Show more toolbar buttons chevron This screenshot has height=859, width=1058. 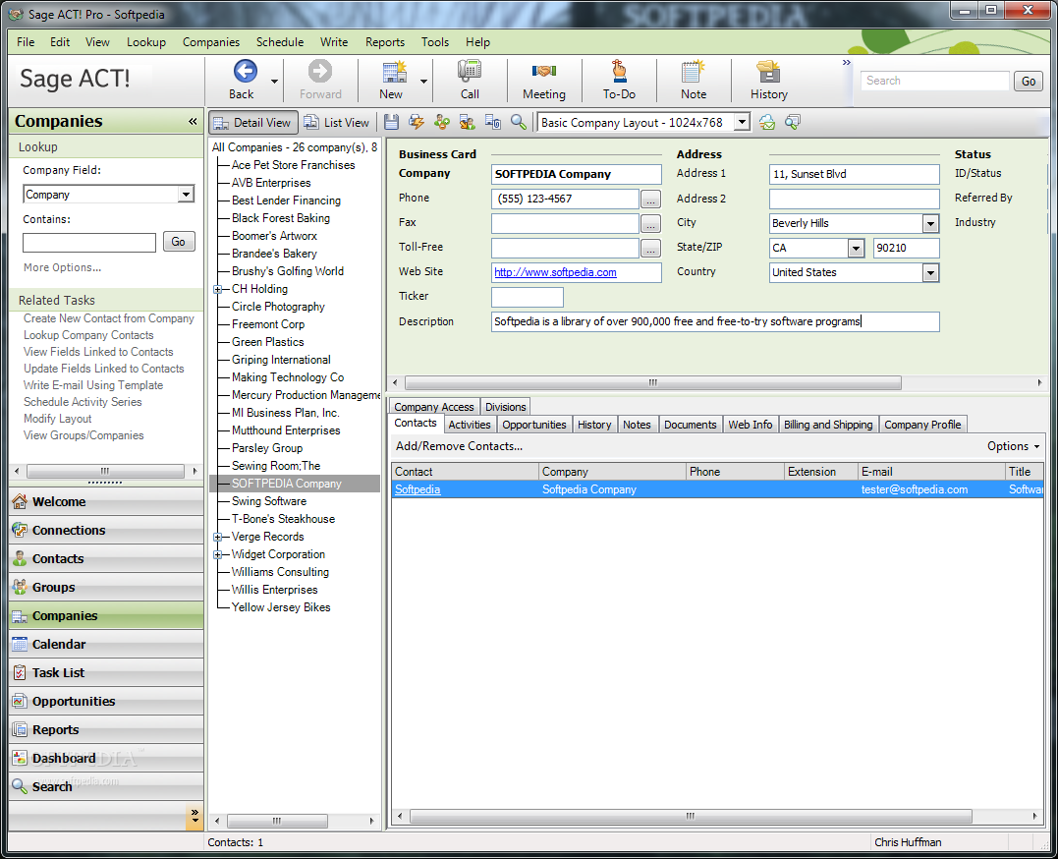pos(846,63)
